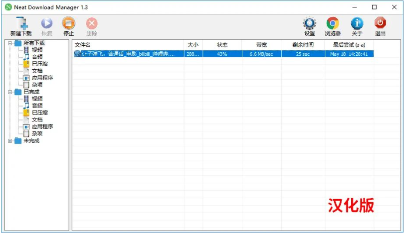Sort by 大小 column header
The image size is (404, 234).
click(193, 45)
